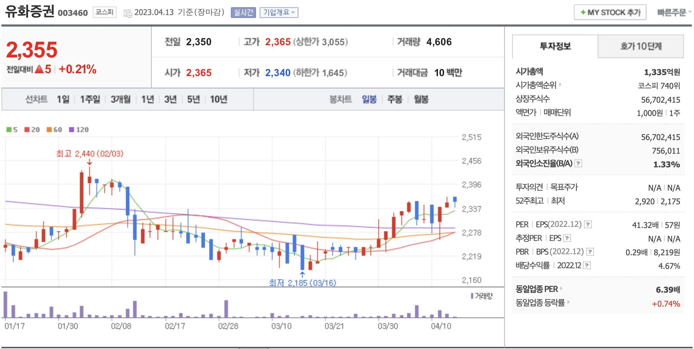Screen dimensions: 694x349
Task: Click the MY STOCK 추가 button
Action: (x=610, y=13)
